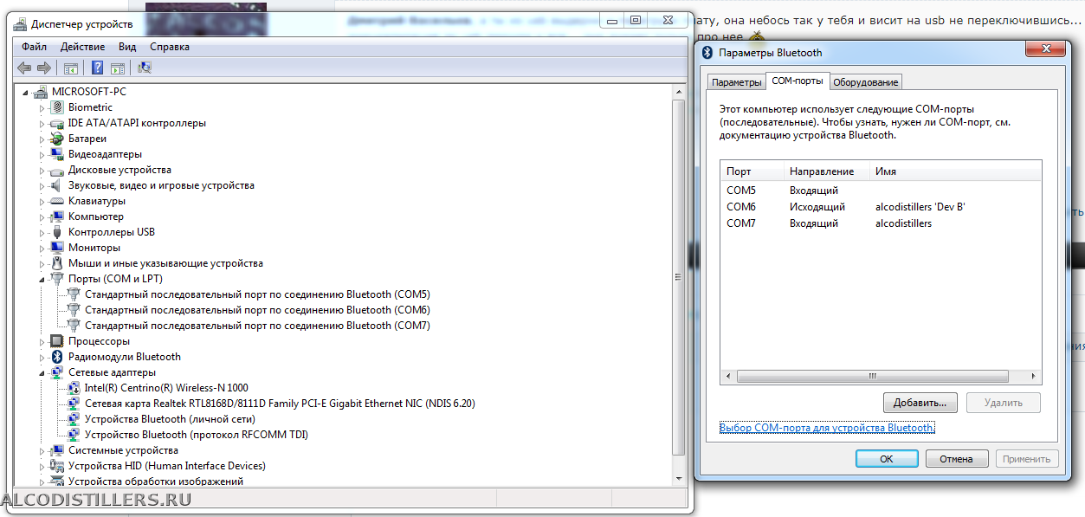The height and width of the screenshot is (517, 1085).
Task: Collapse the Порты (COM и LPT) node
Action: pos(42,279)
